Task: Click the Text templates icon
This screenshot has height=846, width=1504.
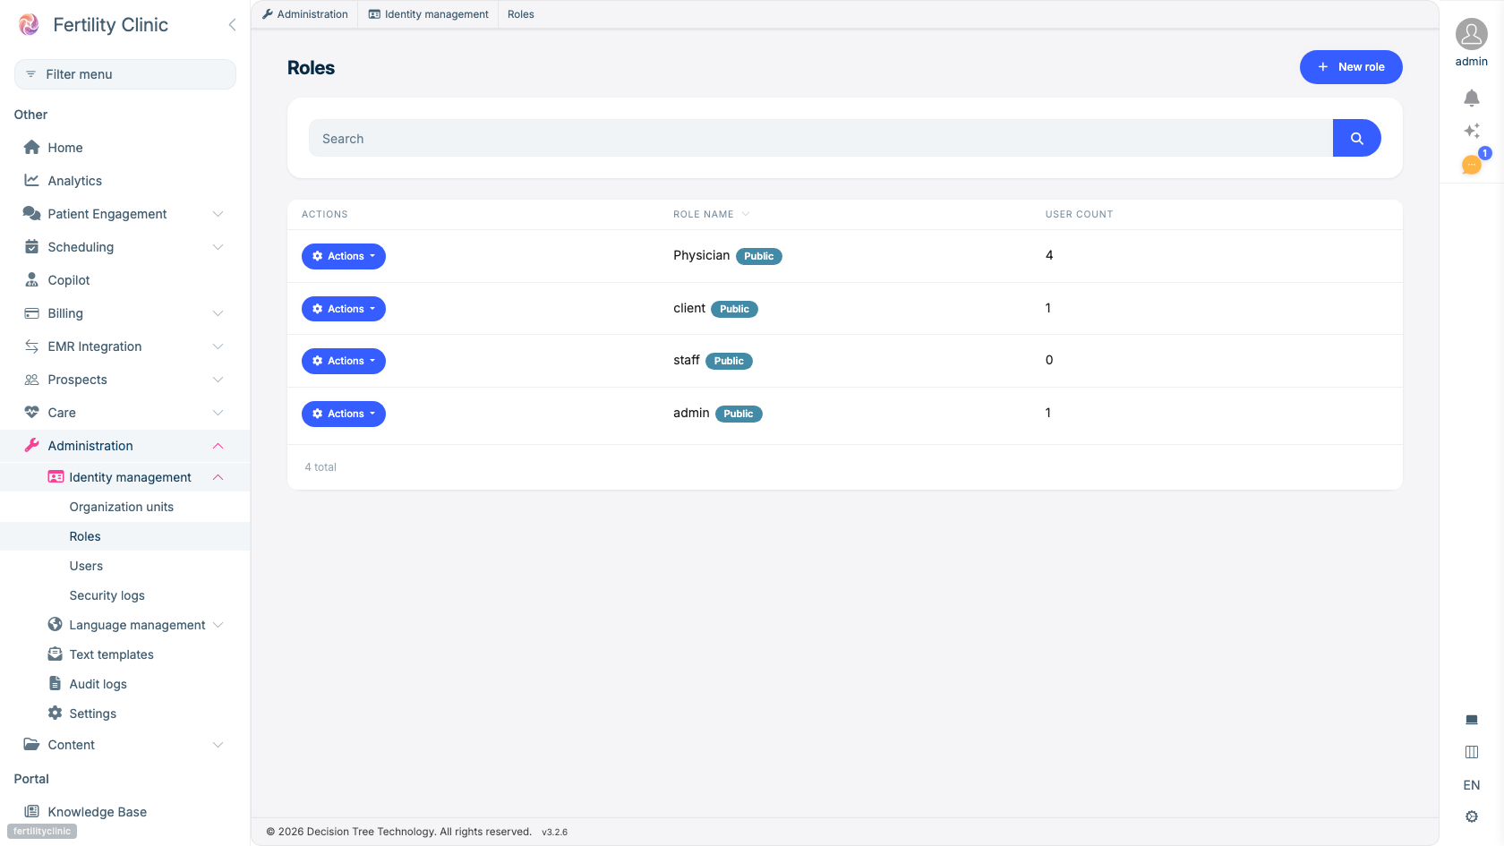Action: point(56,654)
